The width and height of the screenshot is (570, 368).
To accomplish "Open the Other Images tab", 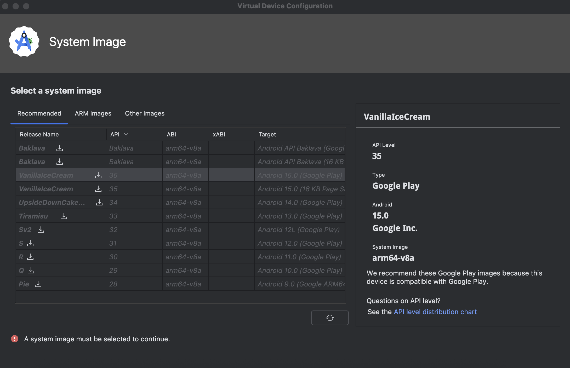I will [x=145, y=113].
